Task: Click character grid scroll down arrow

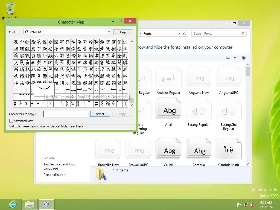Action: [x=132, y=105]
